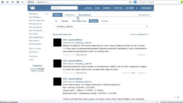The width and height of the screenshot is (183, 103).
Task: Click the Высказаться link at top right
Action: (x=144, y=15)
